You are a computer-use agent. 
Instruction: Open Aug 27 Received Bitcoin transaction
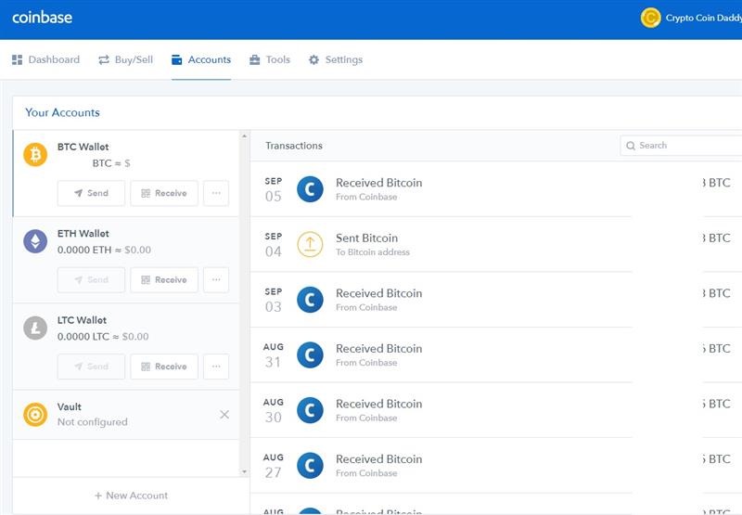pos(496,466)
